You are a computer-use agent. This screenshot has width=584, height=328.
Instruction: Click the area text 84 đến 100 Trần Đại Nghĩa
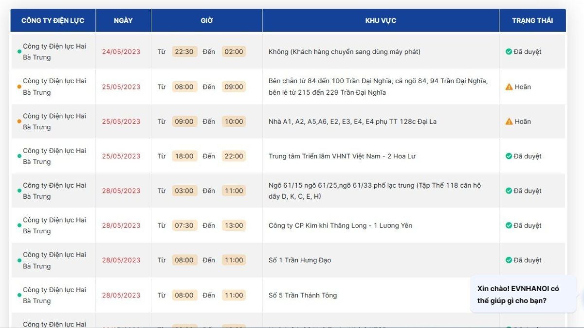tap(378, 86)
